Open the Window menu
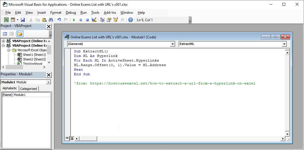This screenshot has width=304, height=150. click(127, 13)
